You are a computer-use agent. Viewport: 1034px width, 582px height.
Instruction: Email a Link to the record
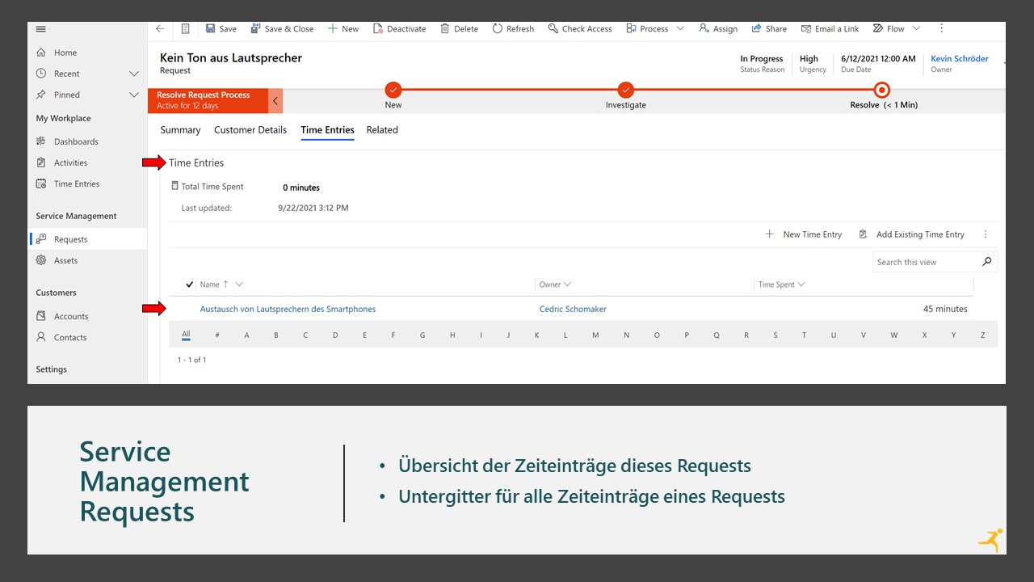[830, 28]
